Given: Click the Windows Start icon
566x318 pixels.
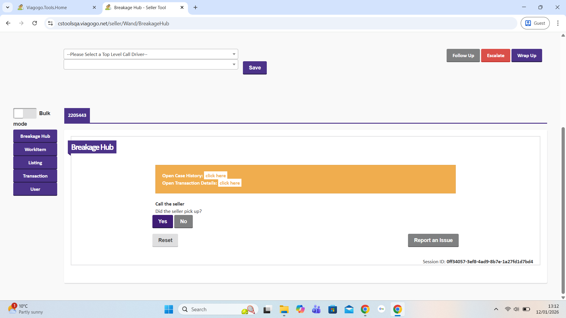Looking at the screenshot, I should [169, 309].
